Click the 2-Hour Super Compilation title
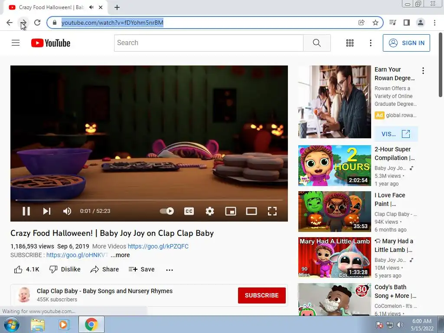444x333 pixels. pyautogui.click(x=395, y=153)
